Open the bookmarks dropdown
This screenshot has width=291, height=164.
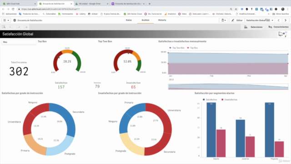223,20
